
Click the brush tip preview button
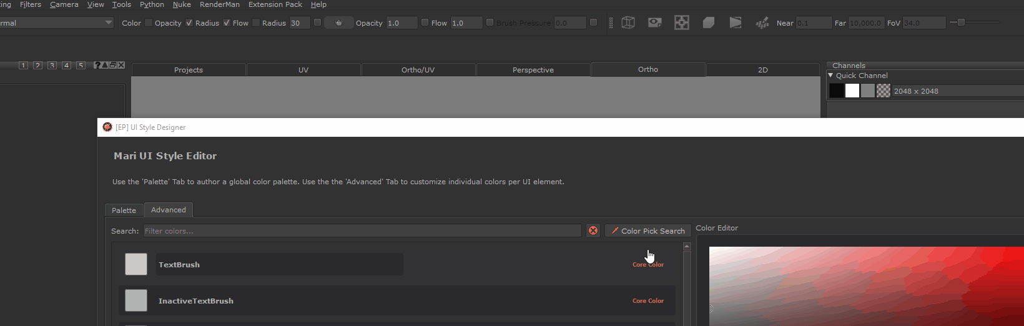coord(338,23)
